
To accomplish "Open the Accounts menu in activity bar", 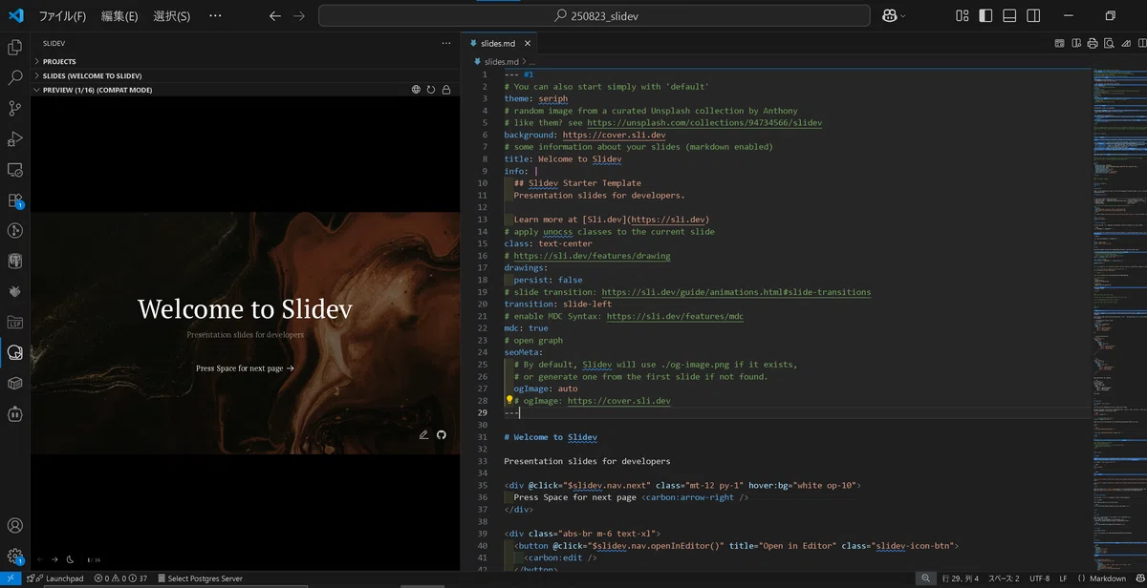I will point(15,525).
